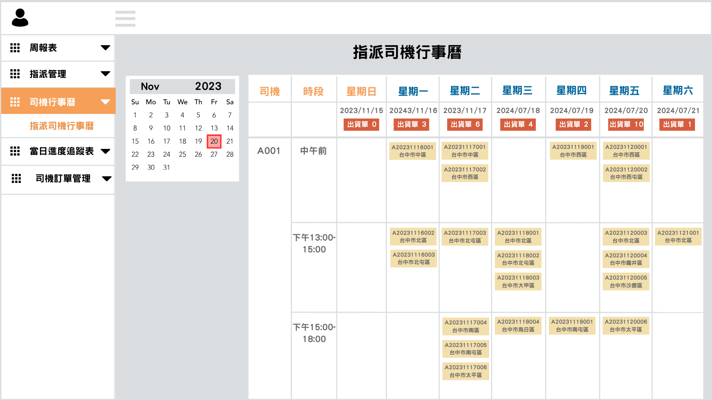712x400 pixels.
Task: Select date 15 in the calendar
Action: click(x=135, y=141)
